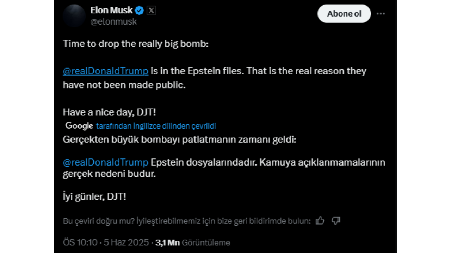Click the "Time to drop the really big bomb:" text
This screenshot has height=253, width=451.
click(136, 44)
